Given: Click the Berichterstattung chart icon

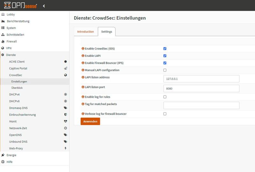Looking at the screenshot, I should coord(3,21).
